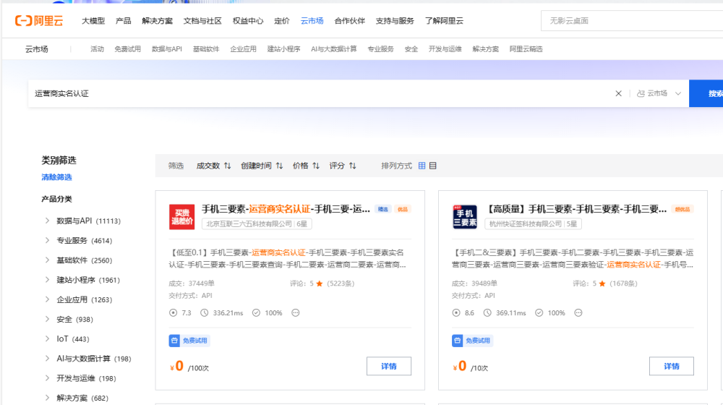Expand 专业服务 category

[47, 240]
